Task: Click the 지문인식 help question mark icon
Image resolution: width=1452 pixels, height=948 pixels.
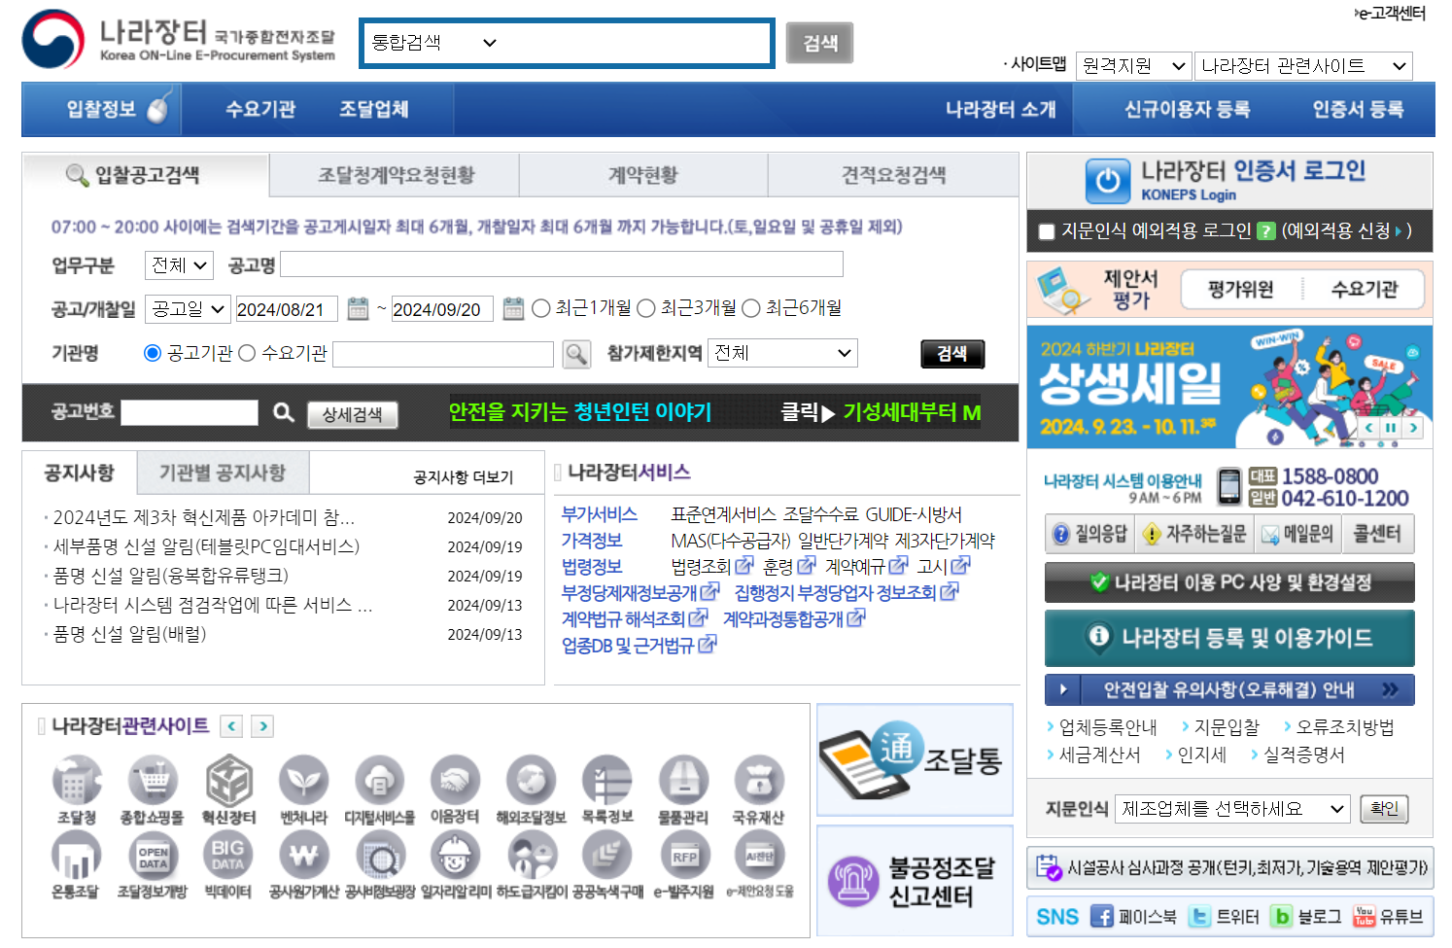Action: (1265, 231)
